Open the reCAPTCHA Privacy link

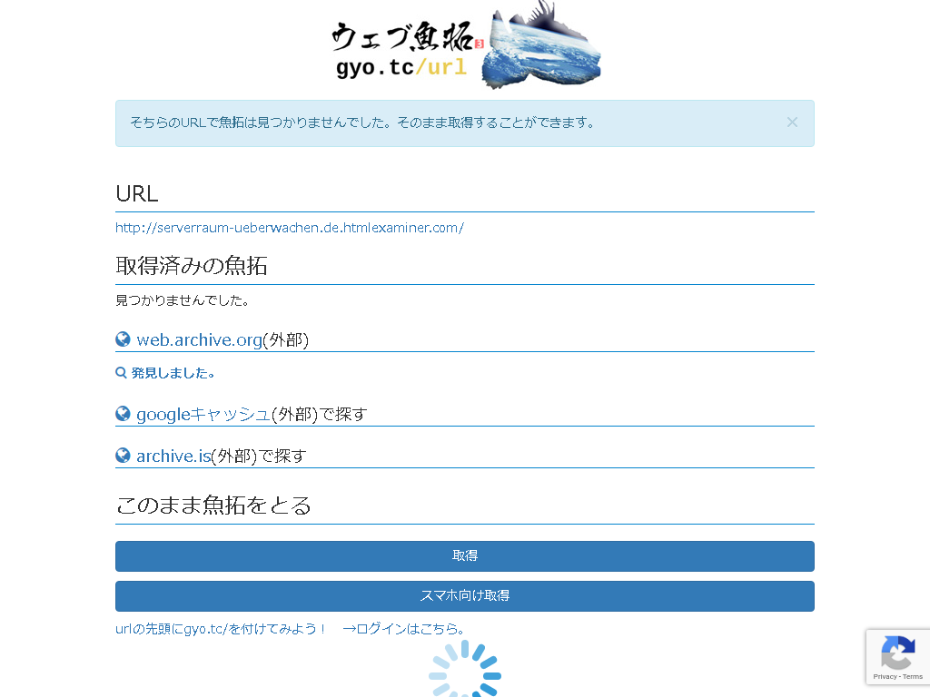(x=885, y=677)
